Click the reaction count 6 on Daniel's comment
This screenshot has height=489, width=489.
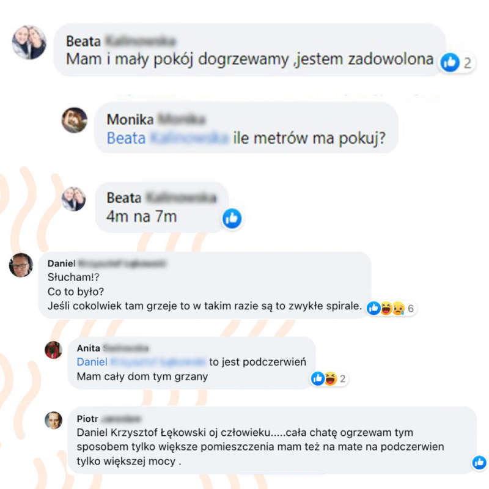(411, 309)
